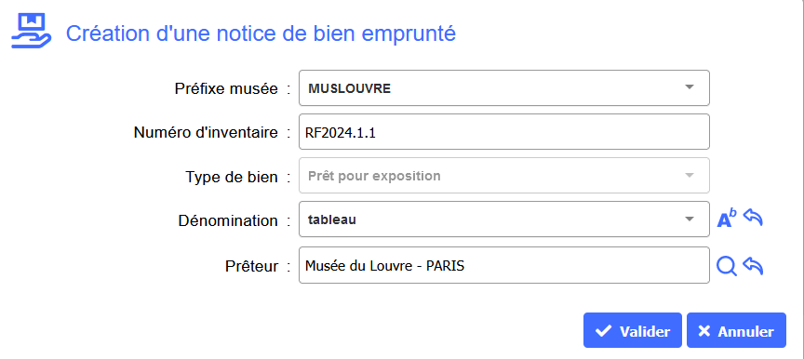Reset the Dénomination field with undo arrow
Screen dimensions: 804x359
[753, 218]
